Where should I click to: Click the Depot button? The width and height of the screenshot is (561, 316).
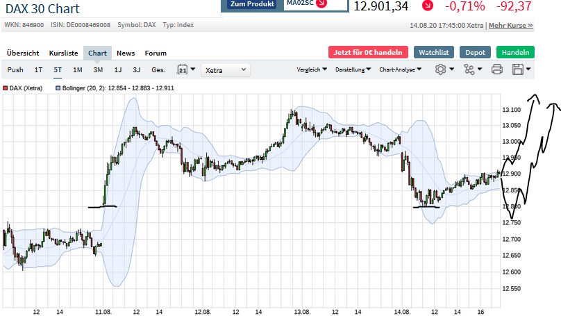475,52
